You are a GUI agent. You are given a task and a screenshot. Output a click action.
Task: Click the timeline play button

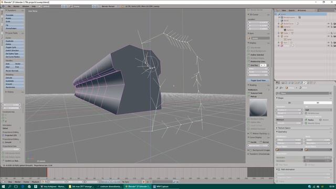[x=112, y=182]
